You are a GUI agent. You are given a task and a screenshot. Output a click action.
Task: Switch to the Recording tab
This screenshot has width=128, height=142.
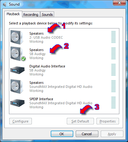31,15
